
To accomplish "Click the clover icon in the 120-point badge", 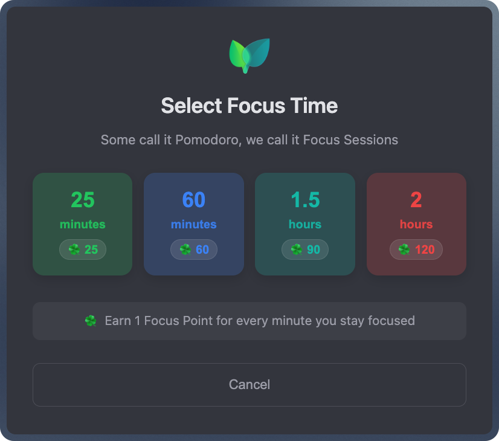I will click(x=404, y=249).
